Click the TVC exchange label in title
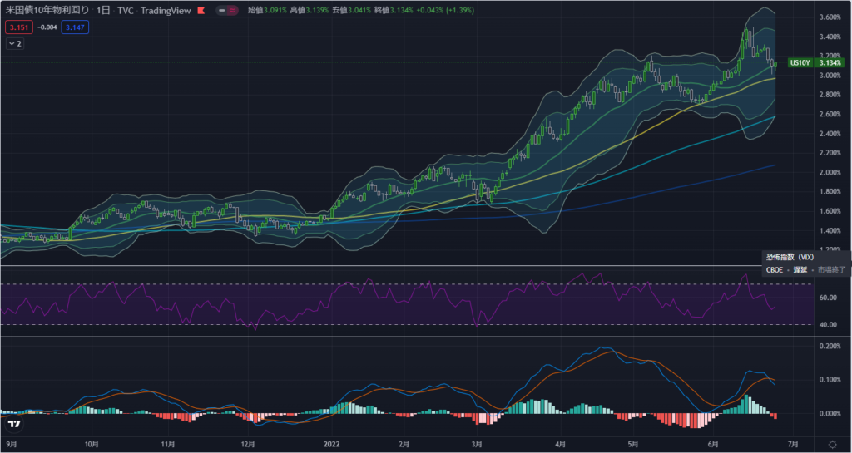 pyautogui.click(x=125, y=11)
